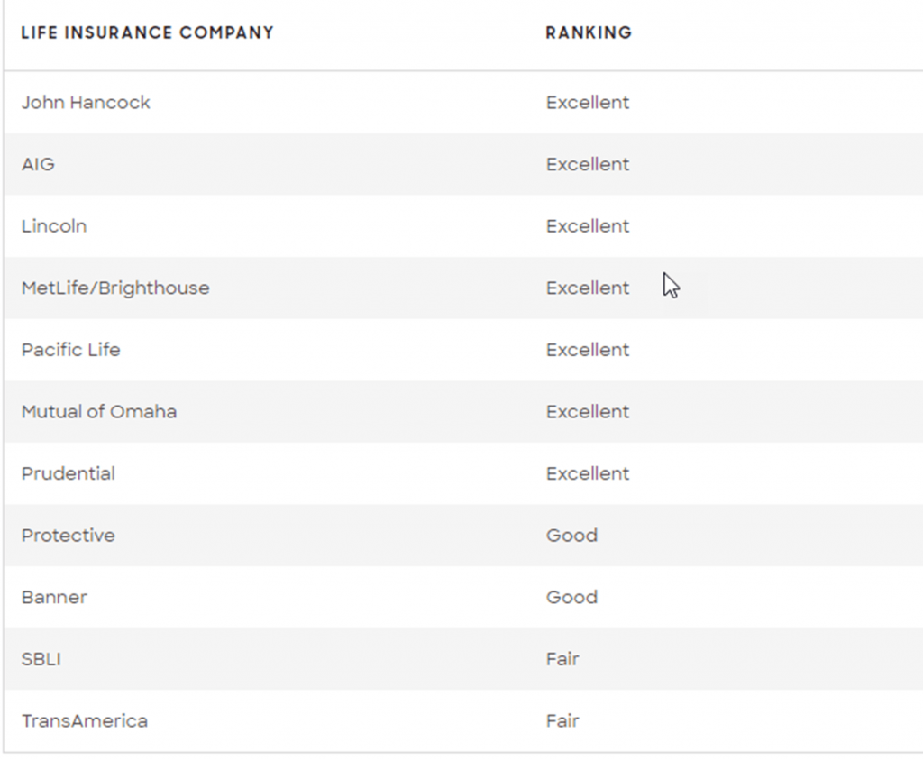The image size is (923, 760).
Task: Click the SBLI company entry
Action: 41,659
